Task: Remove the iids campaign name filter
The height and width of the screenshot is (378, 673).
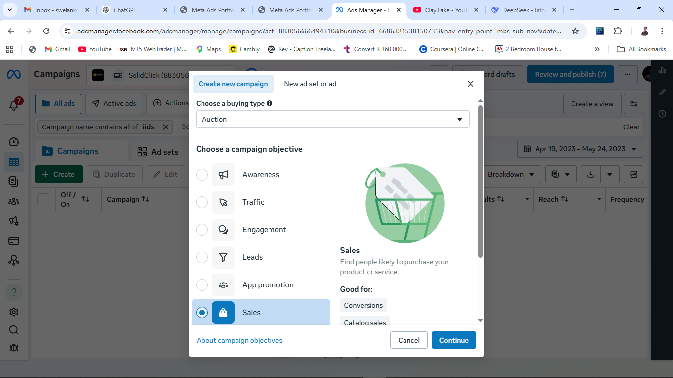Action: coord(166,127)
